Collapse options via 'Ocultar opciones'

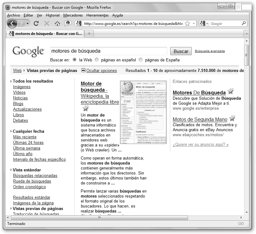coord(101,70)
